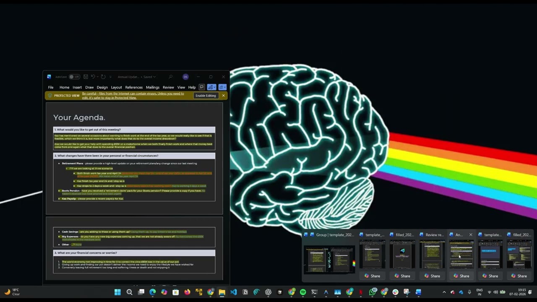Open the Undo history dropdown arrow

[97, 77]
